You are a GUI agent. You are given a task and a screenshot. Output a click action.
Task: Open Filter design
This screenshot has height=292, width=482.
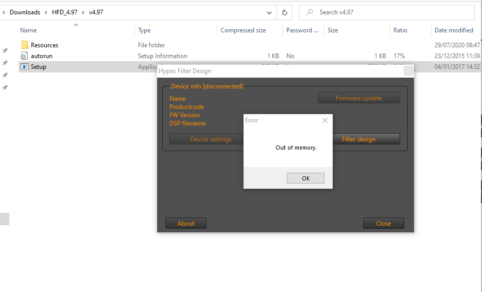pyautogui.click(x=366, y=139)
